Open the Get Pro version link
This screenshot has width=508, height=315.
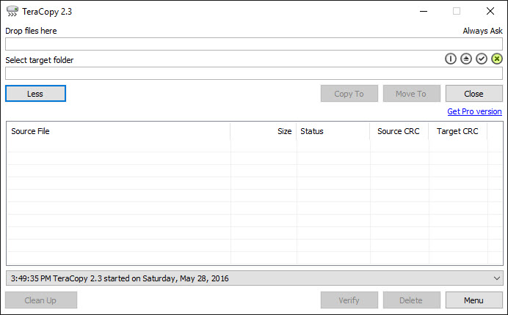[x=474, y=111]
